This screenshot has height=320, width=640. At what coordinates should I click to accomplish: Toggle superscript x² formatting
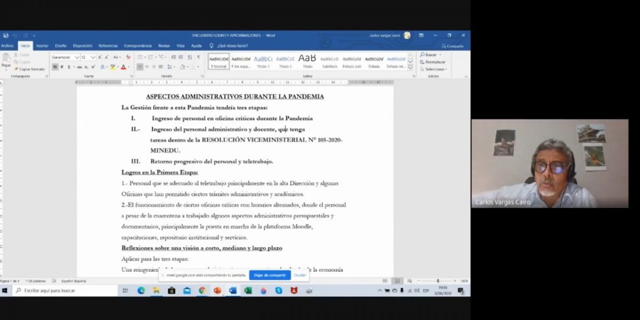[x=93, y=67]
